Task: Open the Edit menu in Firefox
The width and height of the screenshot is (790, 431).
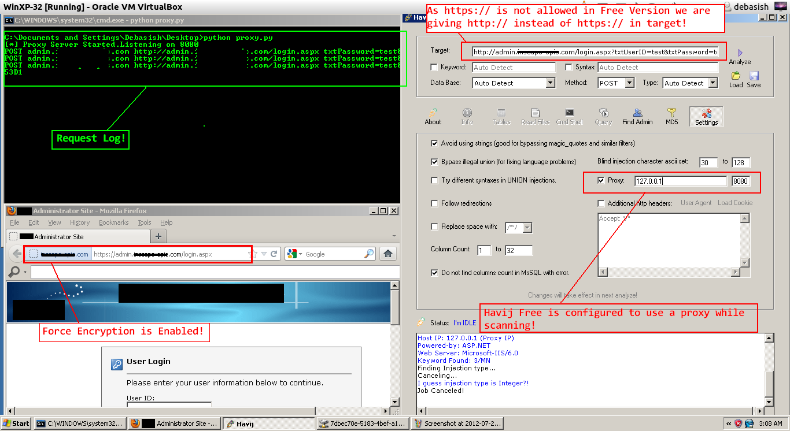Action: tap(34, 222)
